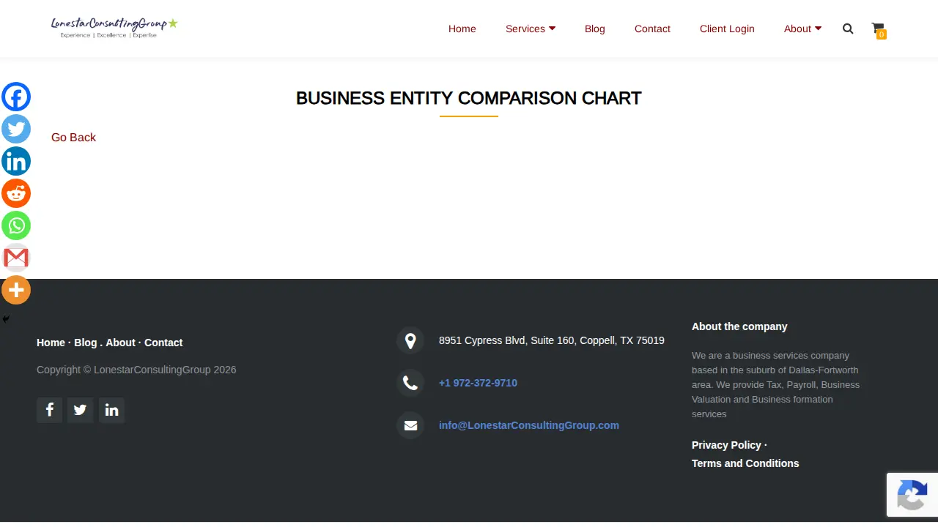Screen dimensions: 938x527
Task: Click the Lonestar Consulting Group logo
Action: (x=114, y=28)
